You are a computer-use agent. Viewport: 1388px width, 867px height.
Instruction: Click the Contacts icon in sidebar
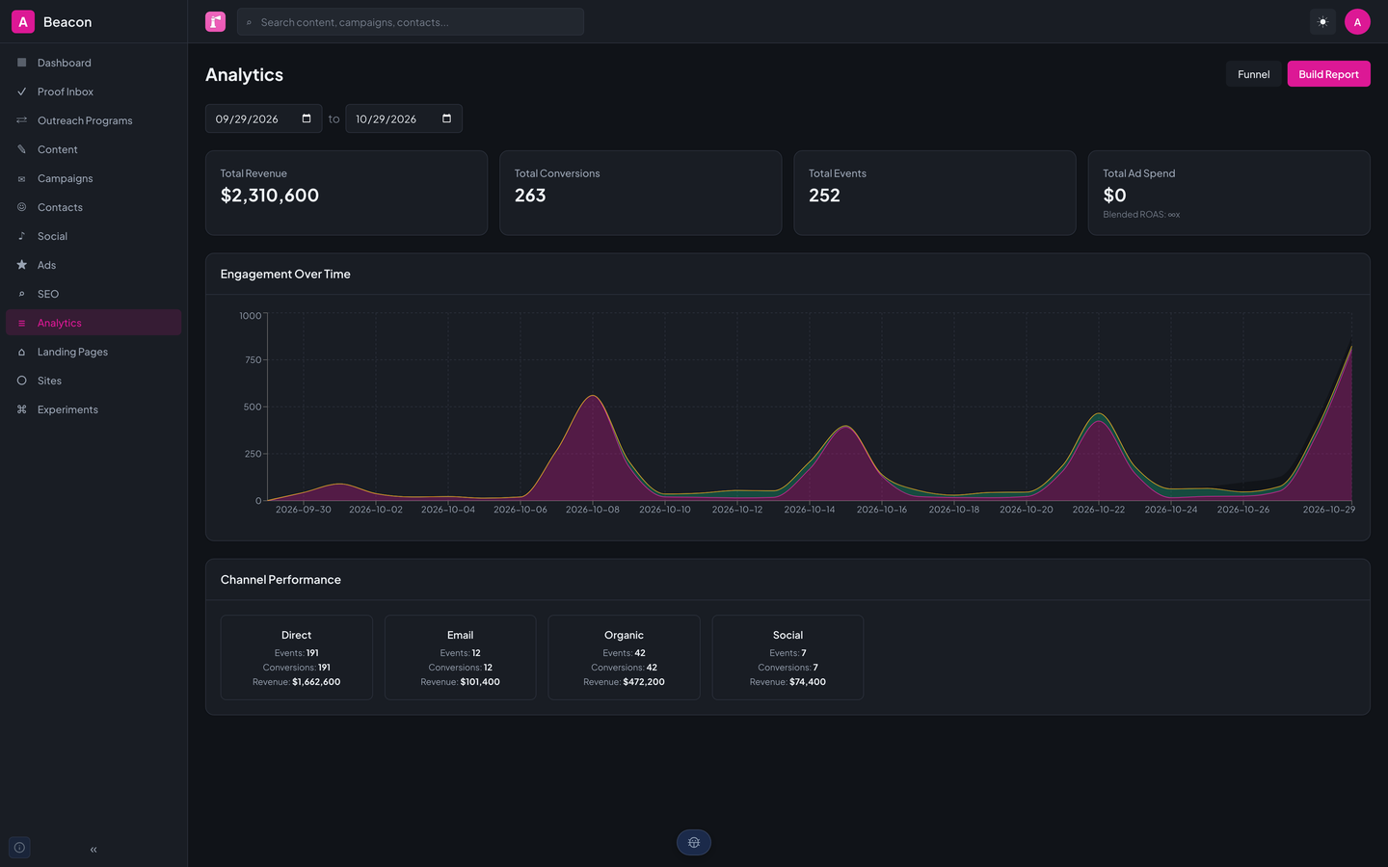[21, 207]
